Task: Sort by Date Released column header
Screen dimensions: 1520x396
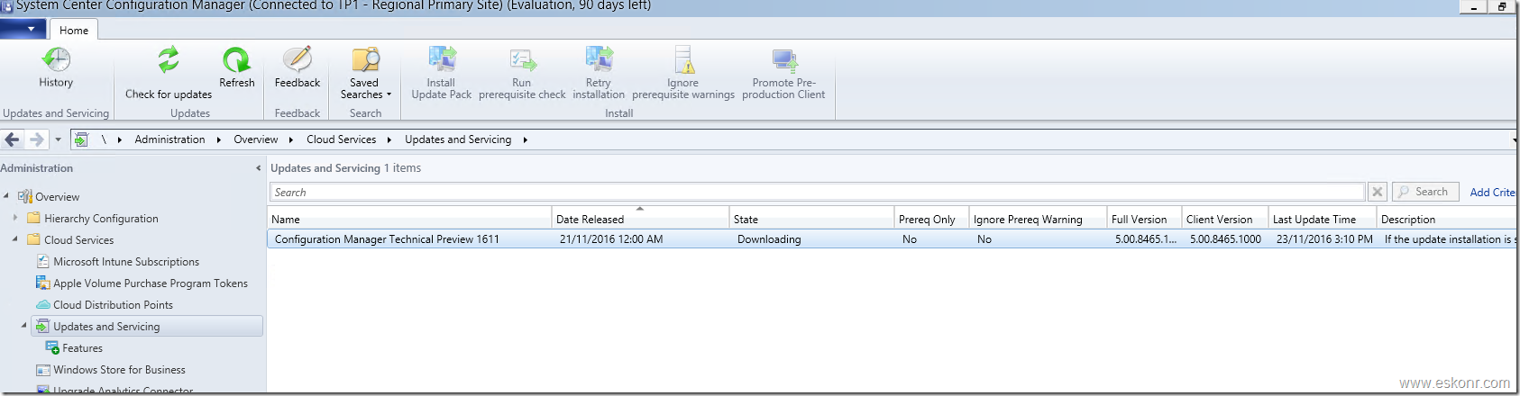Action: pyautogui.click(x=640, y=219)
